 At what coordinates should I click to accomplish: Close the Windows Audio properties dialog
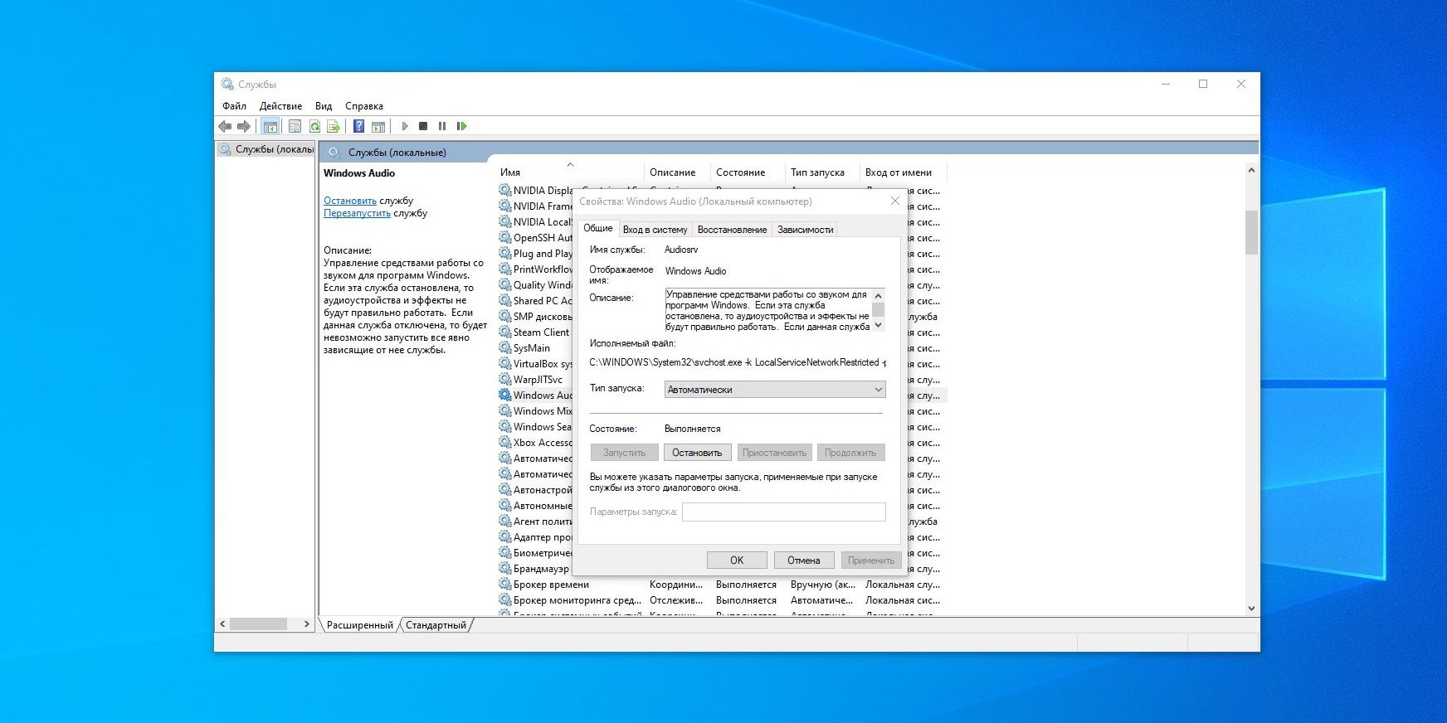tap(895, 201)
